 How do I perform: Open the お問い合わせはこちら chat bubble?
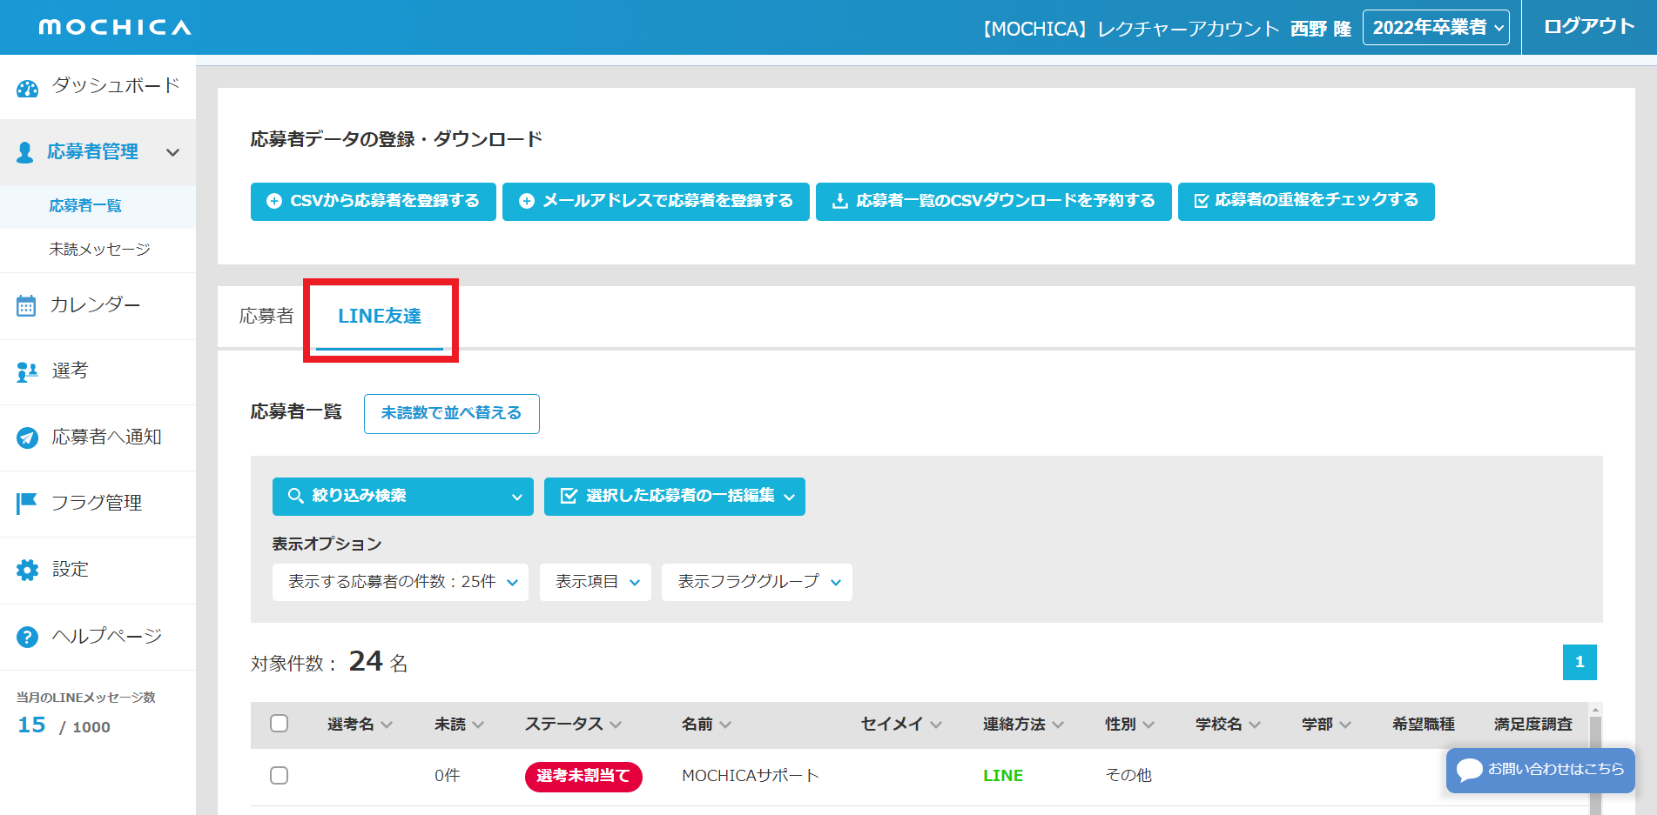(1539, 770)
